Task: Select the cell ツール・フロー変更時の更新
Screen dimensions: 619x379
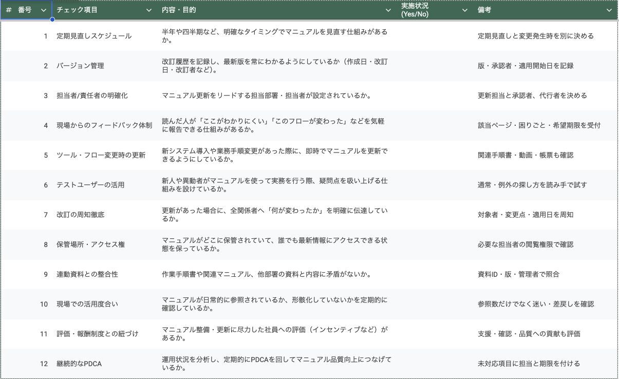Action: pyautogui.click(x=101, y=155)
